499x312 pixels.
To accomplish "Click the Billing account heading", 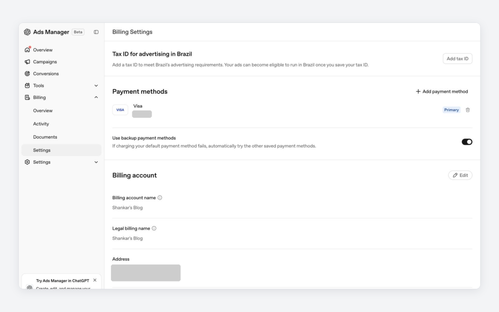I will point(134,175).
